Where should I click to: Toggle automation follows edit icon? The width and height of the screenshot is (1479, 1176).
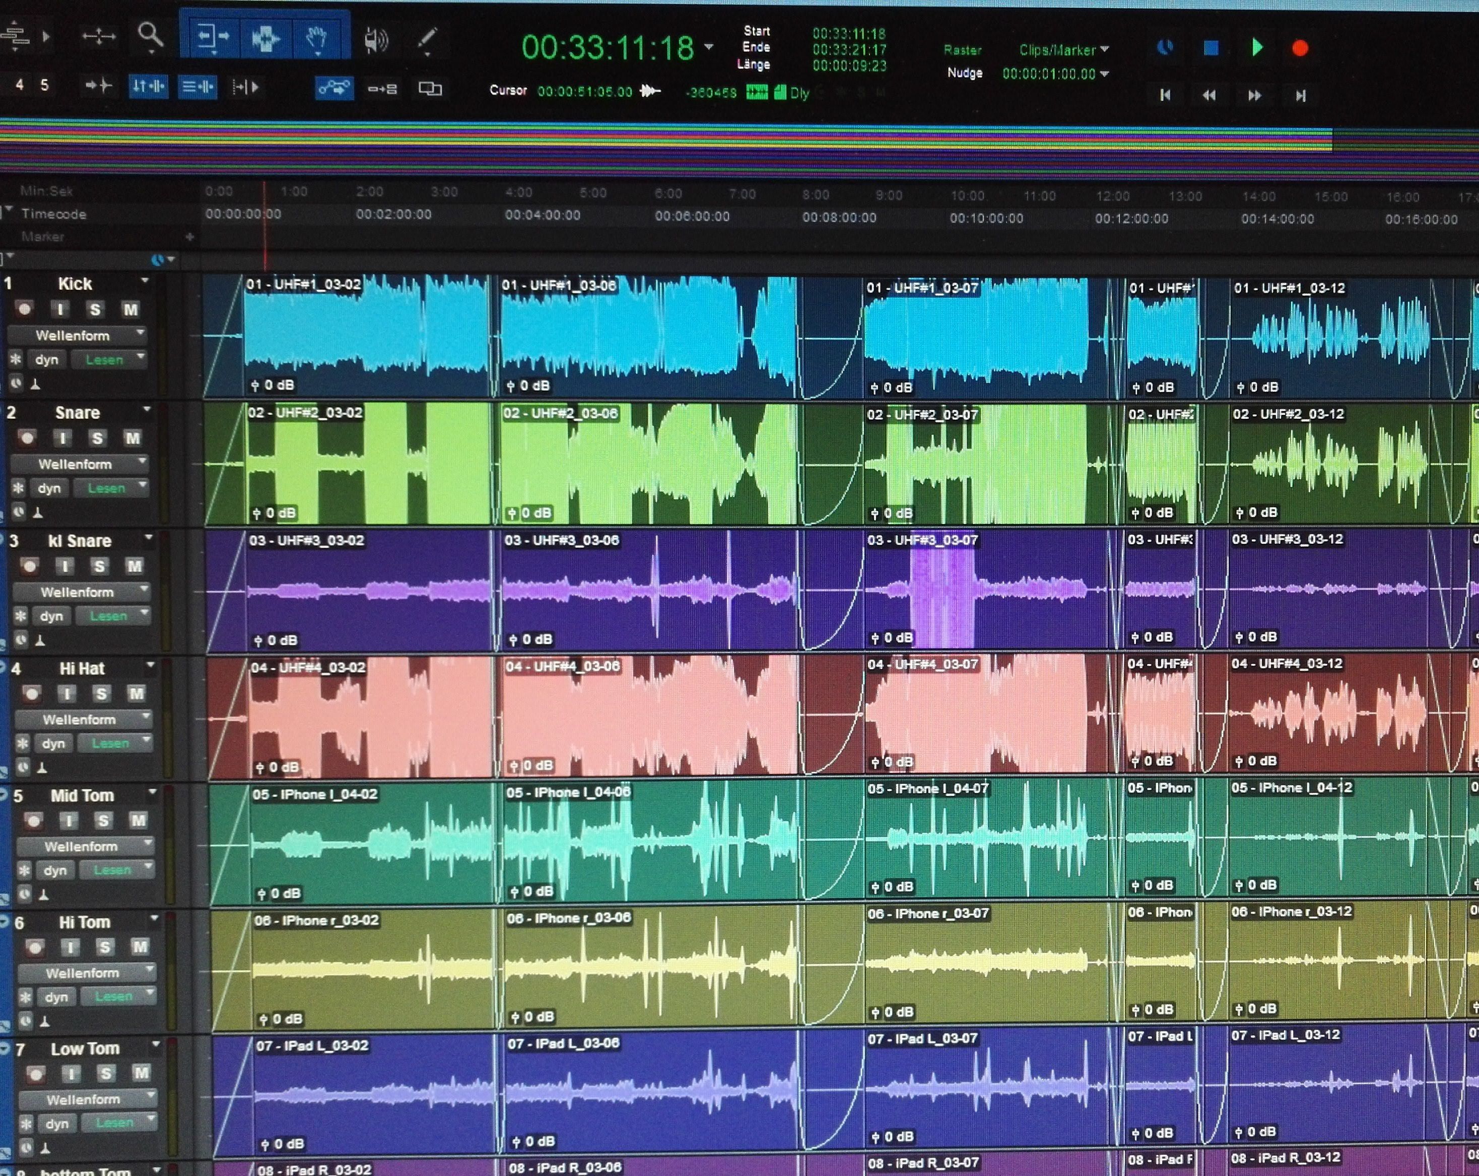(x=334, y=88)
